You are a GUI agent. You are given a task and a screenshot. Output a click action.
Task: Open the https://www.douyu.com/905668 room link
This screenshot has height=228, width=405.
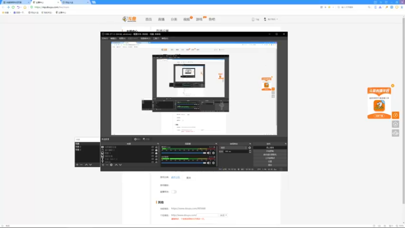188,208
